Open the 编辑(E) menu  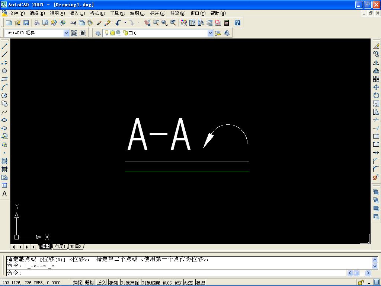coord(37,13)
